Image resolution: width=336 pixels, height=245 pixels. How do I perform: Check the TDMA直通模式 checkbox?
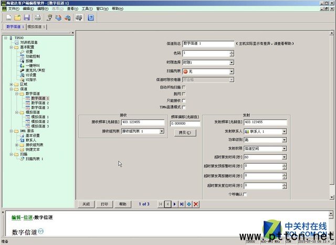click(184, 107)
